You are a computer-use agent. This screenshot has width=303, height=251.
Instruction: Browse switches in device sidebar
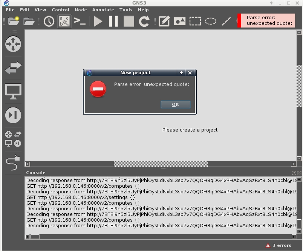point(13,67)
